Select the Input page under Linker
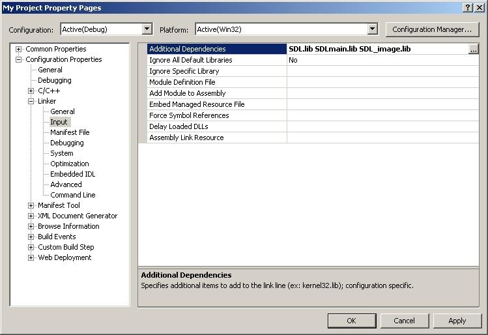Screen dimensions: 488x335 point(59,122)
